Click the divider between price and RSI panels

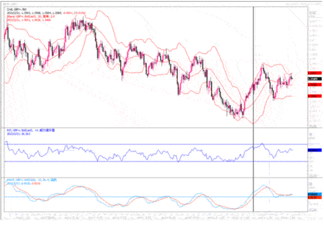point(155,127)
